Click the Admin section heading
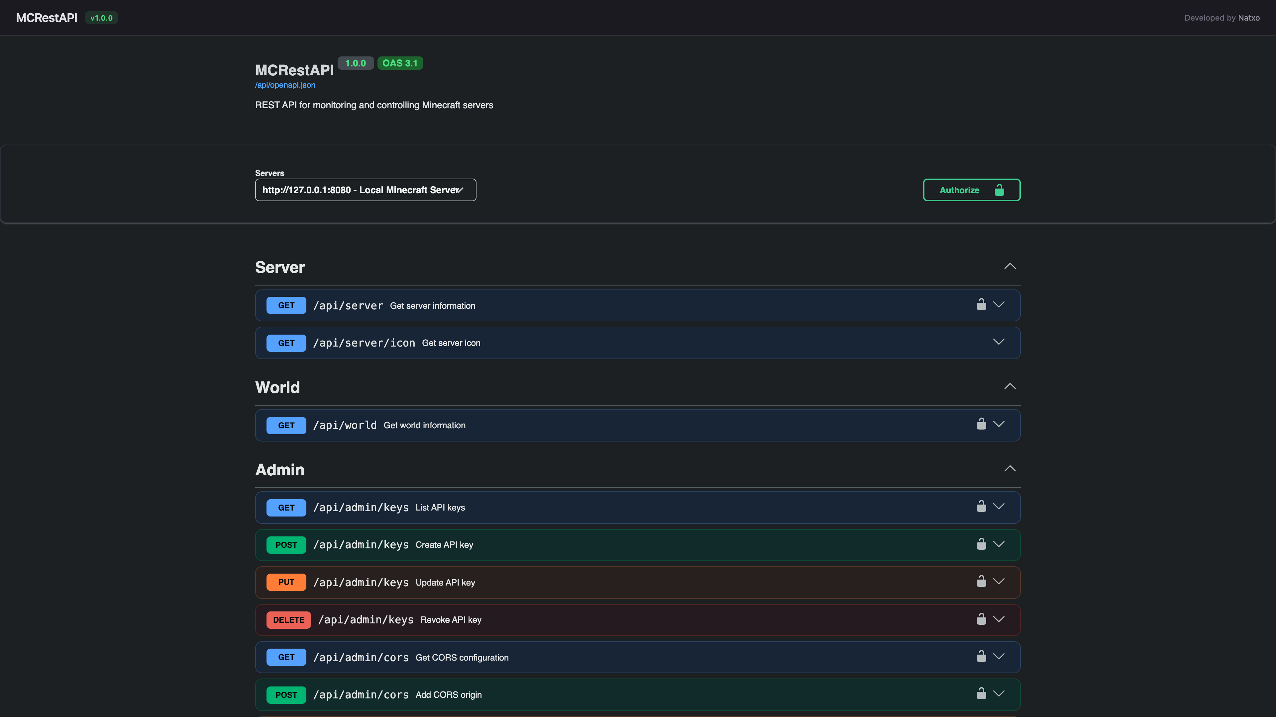 tap(280, 470)
